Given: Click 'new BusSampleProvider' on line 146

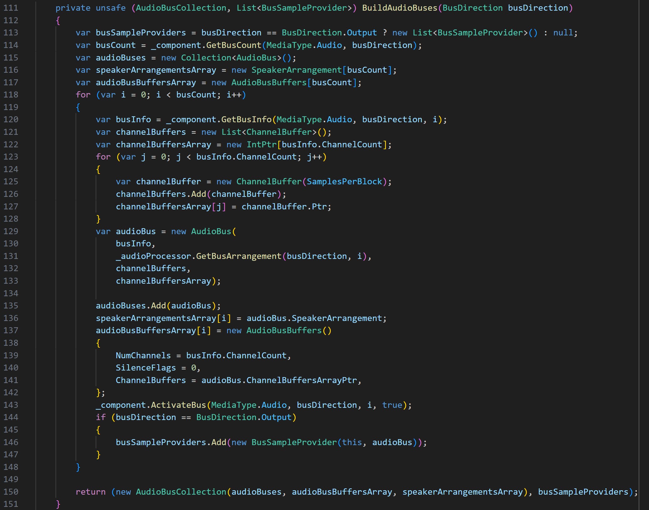Looking at the screenshot, I should click(x=284, y=442).
